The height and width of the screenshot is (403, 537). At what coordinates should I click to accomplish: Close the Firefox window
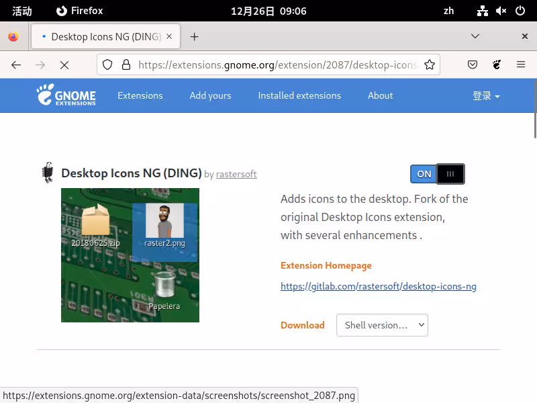pos(524,36)
